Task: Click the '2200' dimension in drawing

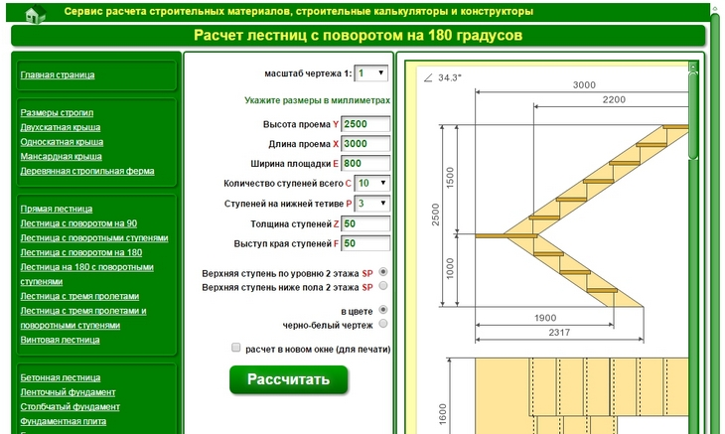Action: 614,100
